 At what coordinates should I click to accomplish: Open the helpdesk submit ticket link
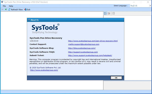pyautogui.click(x=90, y=55)
